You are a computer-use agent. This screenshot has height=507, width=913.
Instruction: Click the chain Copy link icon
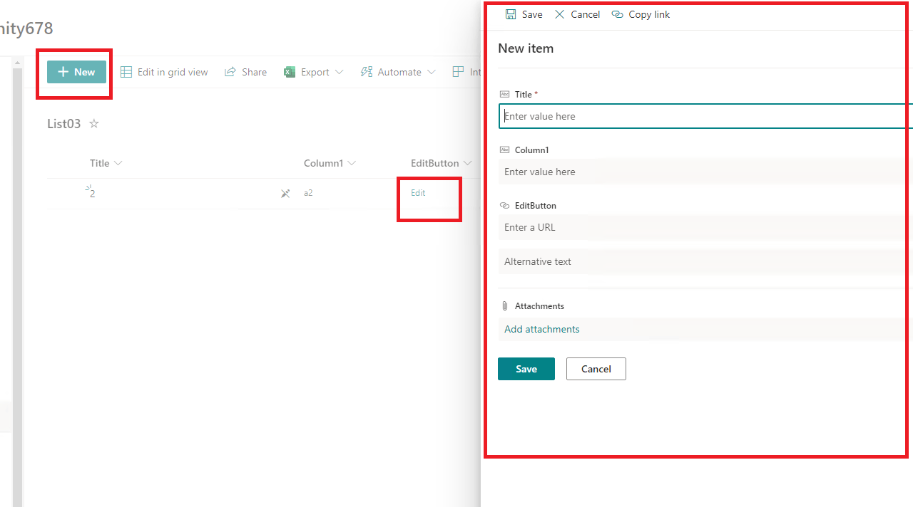pyautogui.click(x=618, y=14)
